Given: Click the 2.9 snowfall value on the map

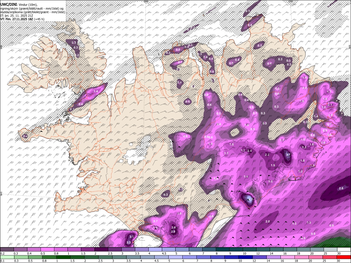Looking at the screenshot, I should (x=173, y=232).
